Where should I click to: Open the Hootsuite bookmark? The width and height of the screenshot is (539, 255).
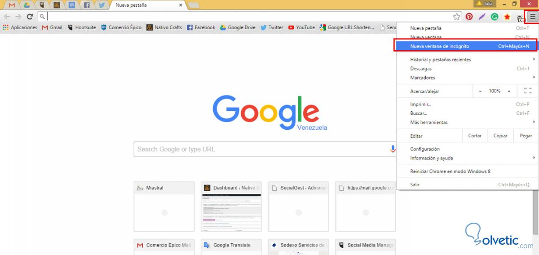pos(81,27)
